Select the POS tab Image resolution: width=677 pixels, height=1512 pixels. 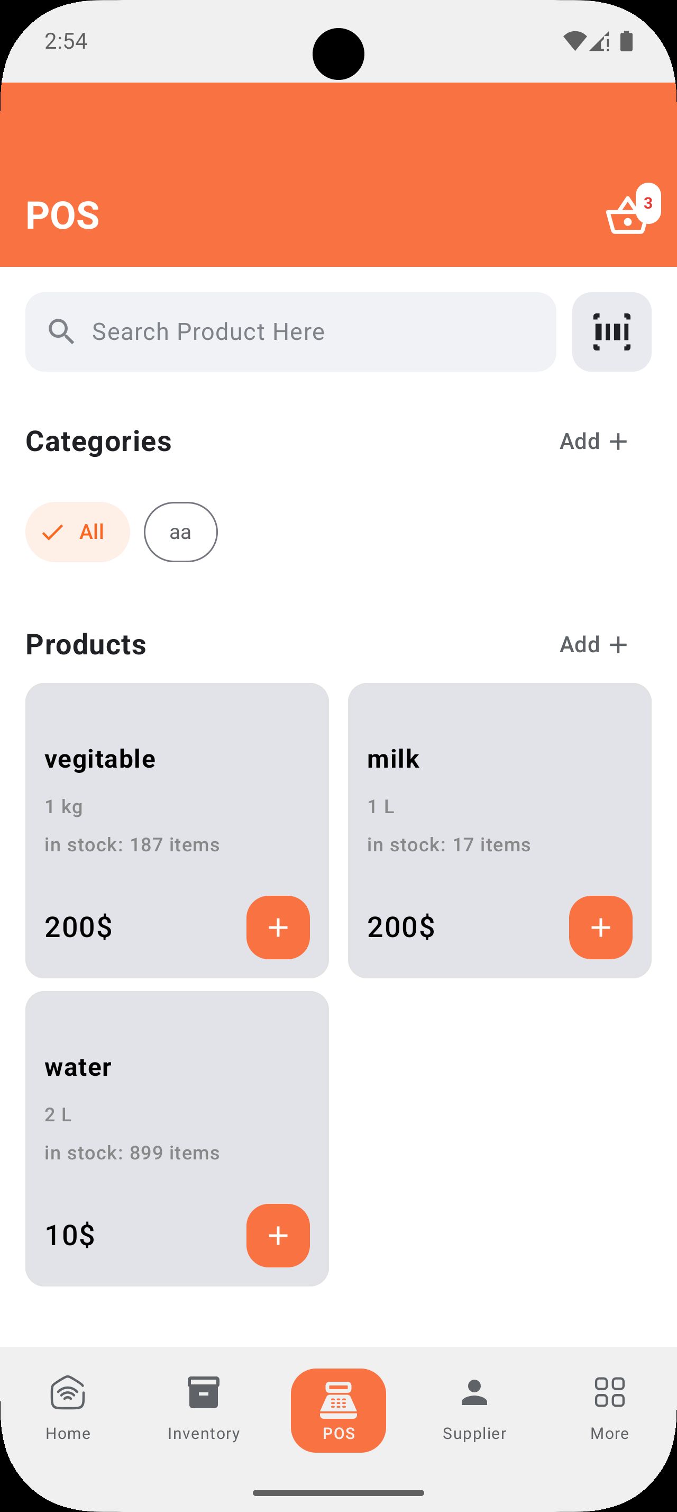coord(338,1410)
